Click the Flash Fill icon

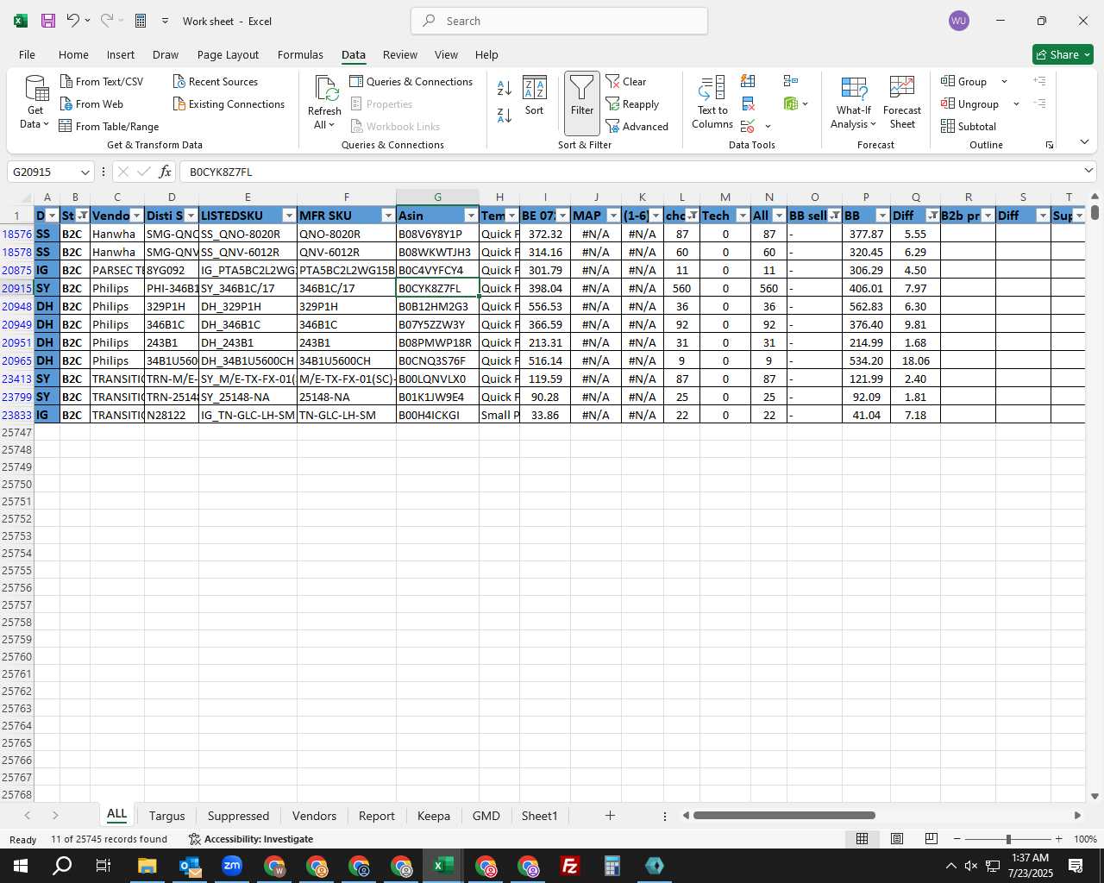pos(749,81)
